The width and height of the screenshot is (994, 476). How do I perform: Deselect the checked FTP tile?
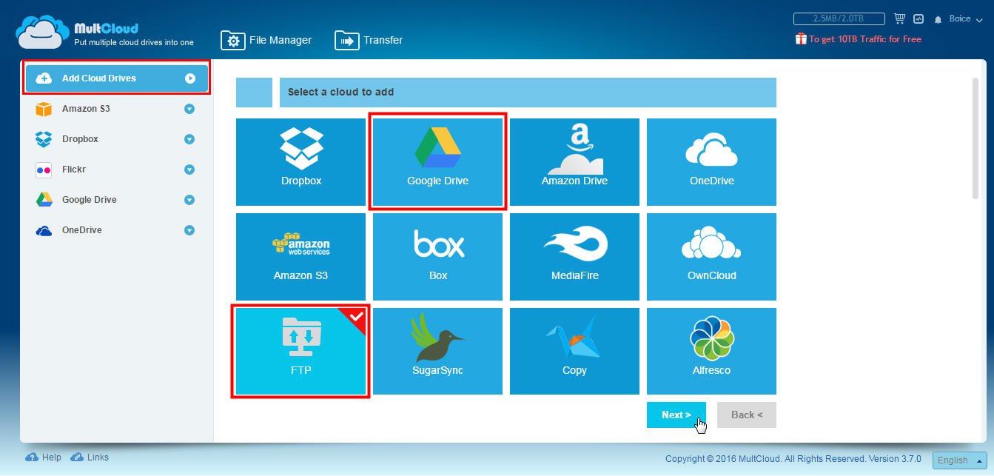pyautogui.click(x=300, y=351)
